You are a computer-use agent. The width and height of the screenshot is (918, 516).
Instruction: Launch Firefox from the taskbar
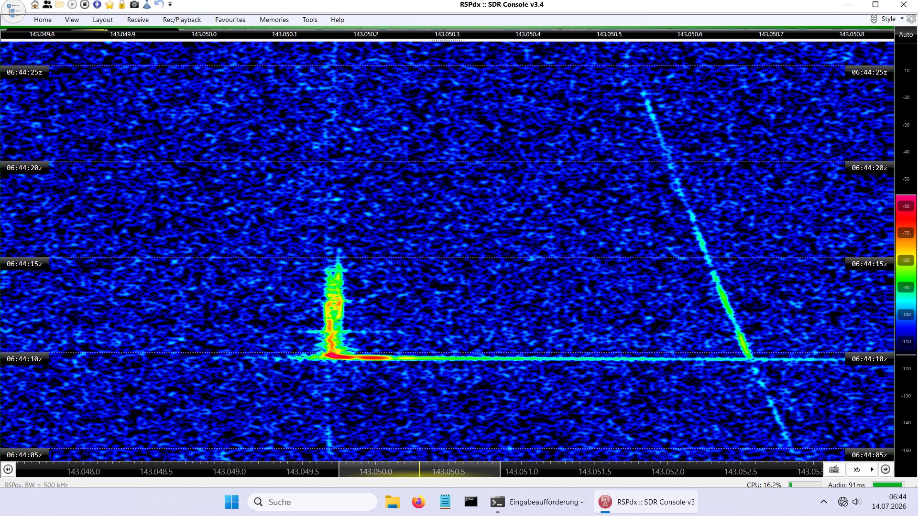pos(418,502)
